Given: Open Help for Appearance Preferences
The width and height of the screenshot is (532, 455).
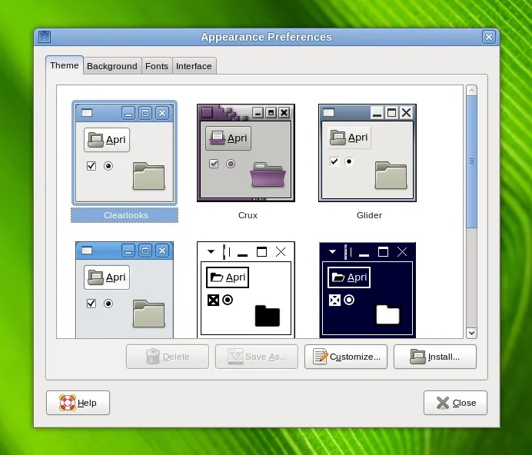Looking at the screenshot, I should [x=78, y=403].
